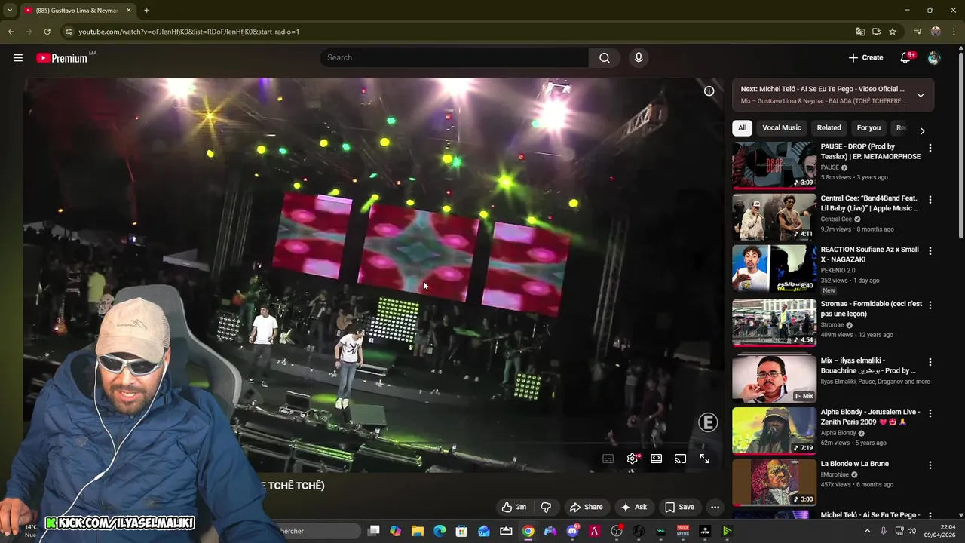
Task: Open options for REACTION Soufiane Az video
Action: click(x=930, y=251)
